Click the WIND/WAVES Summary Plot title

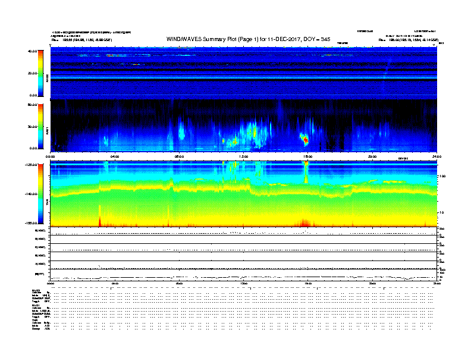248,39
